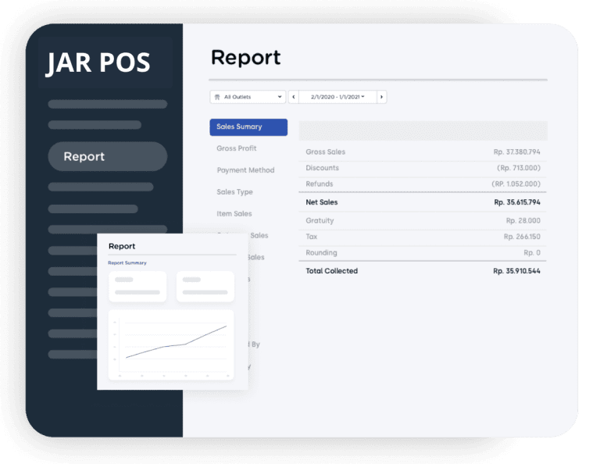Select the Discounts row
This screenshot has width=600, height=464.
point(423,168)
